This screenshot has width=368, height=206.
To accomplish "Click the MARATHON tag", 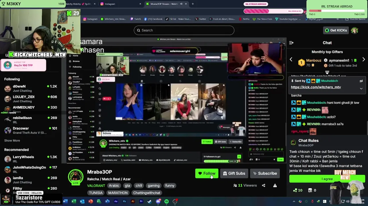I will click(x=118, y=193).
